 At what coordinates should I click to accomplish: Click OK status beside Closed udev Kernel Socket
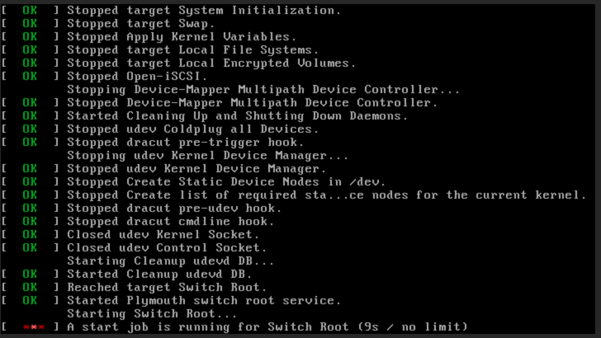[x=30, y=235]
